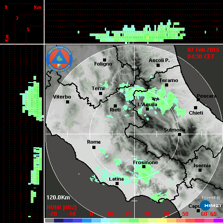This screenshot has height=223, width=223.
Task: Click the HIMET logo
Action: pyautogui.click(x=211, y=206)
